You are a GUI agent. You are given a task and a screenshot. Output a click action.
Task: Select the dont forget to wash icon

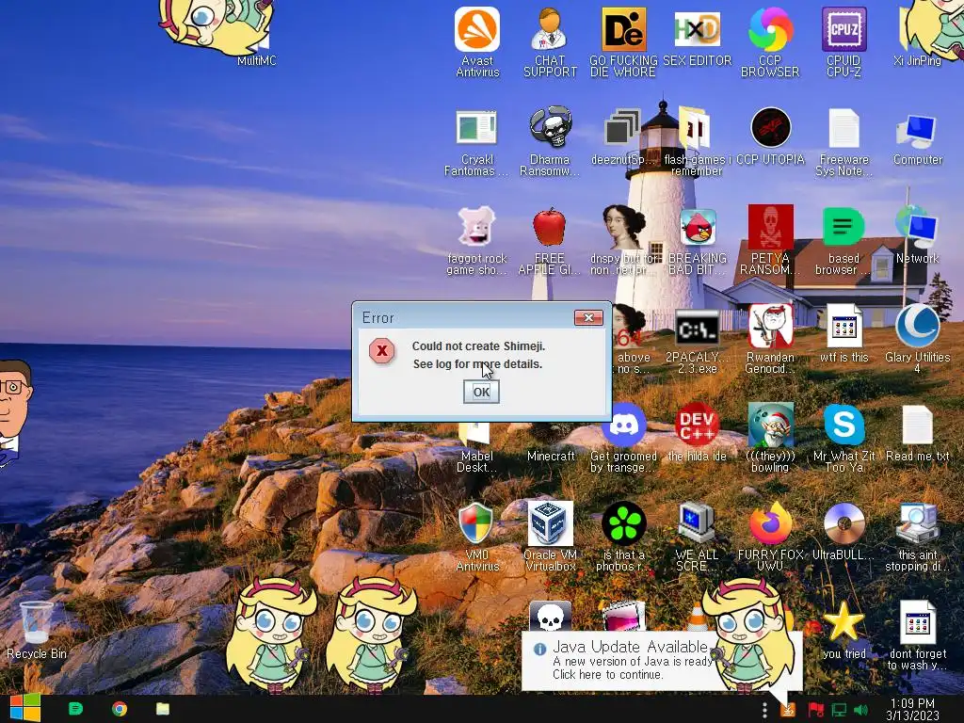917,635
